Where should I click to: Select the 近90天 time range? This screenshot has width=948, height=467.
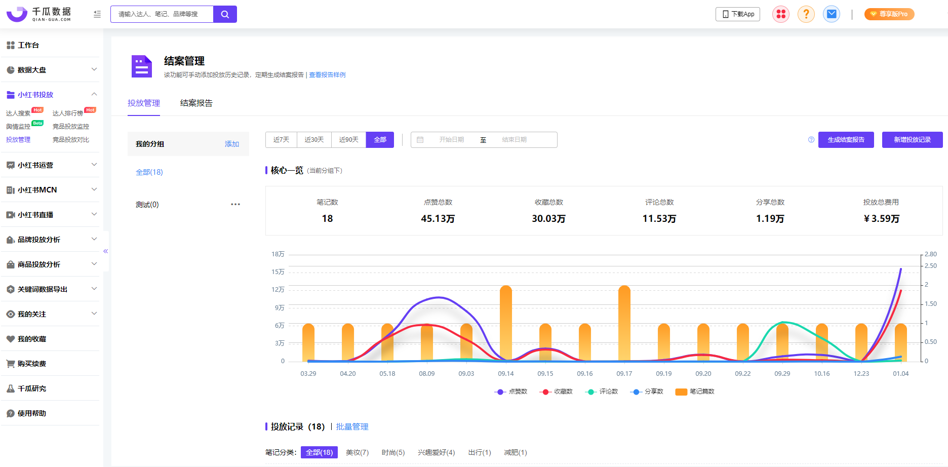(349, 140)
